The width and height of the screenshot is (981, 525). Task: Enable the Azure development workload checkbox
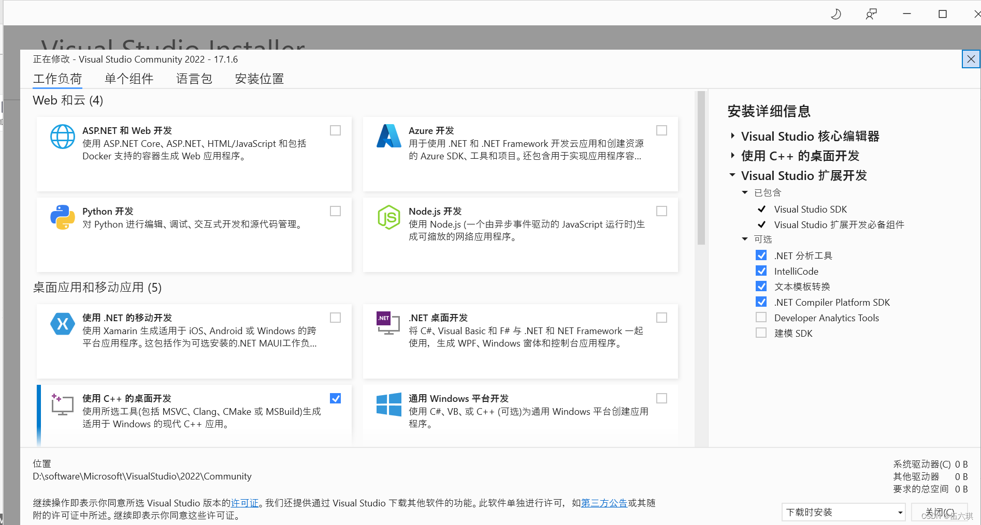[x=662, y=130]
